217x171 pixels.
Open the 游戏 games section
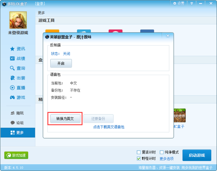(18, 97)
